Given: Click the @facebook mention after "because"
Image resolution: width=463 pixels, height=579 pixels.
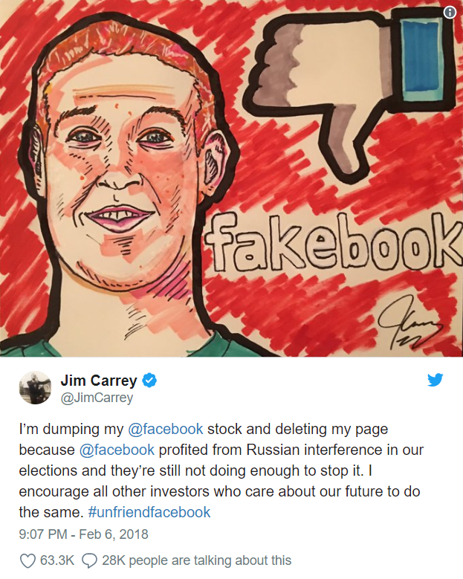Looking at the screenshot, I should (117, 450).
